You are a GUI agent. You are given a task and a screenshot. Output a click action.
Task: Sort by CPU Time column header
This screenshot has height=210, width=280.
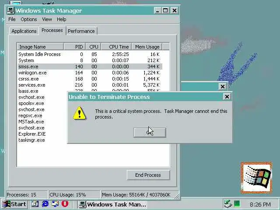point(116,47)
